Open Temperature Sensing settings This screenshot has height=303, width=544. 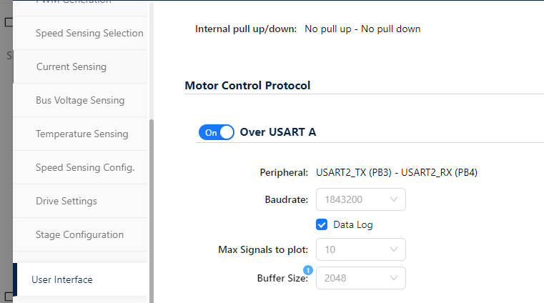click(82, 134)
